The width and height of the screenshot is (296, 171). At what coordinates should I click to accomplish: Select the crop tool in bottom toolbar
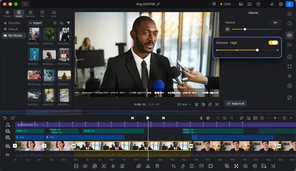click(x=174, y=166)
